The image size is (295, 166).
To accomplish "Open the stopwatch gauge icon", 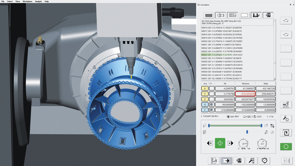I will point(264,161).
